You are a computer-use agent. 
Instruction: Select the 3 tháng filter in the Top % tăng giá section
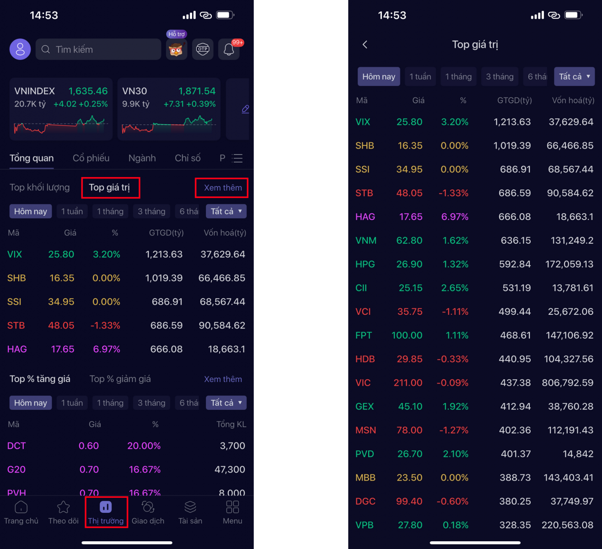point(151,403)
